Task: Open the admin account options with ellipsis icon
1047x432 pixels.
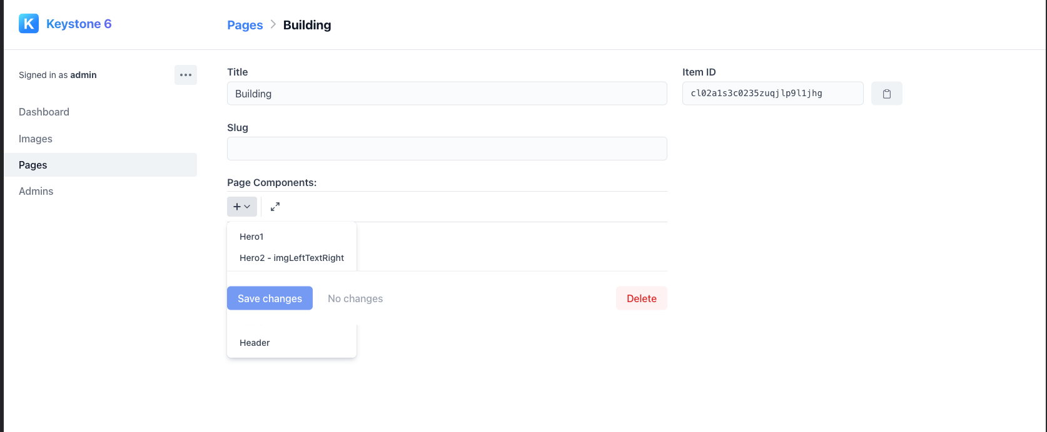Action: (185, 74)
